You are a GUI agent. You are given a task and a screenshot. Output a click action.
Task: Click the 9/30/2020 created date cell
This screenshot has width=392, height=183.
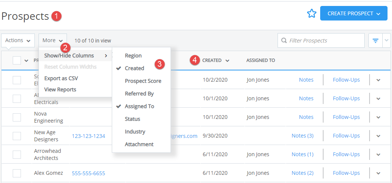pos(215,136)
